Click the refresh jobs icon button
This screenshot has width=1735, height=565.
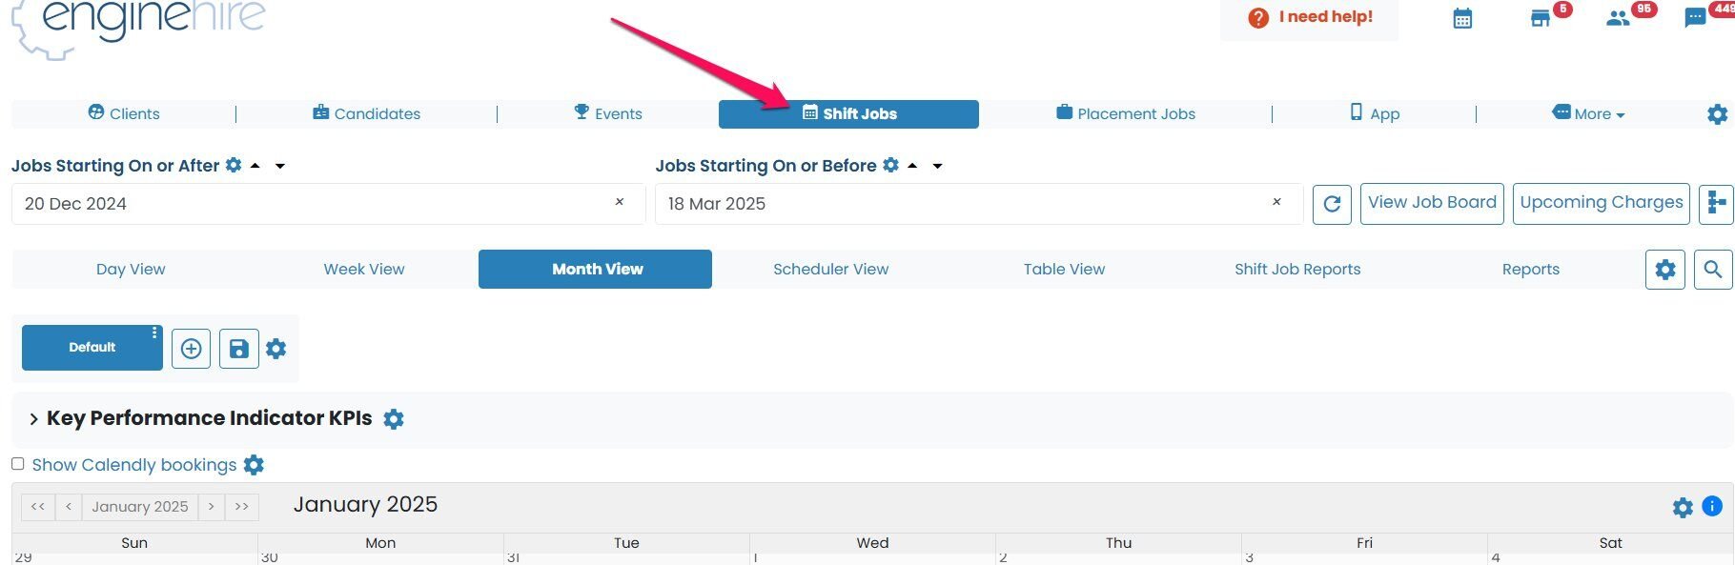point(1332,204)
